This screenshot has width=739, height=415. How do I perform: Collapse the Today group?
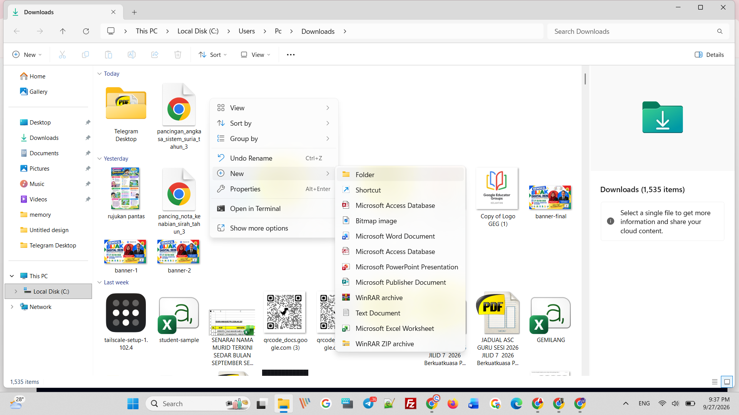(99, 73)
